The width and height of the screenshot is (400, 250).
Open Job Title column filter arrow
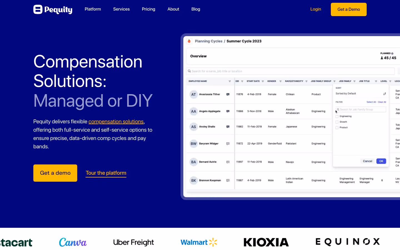(x=376, y=81)
